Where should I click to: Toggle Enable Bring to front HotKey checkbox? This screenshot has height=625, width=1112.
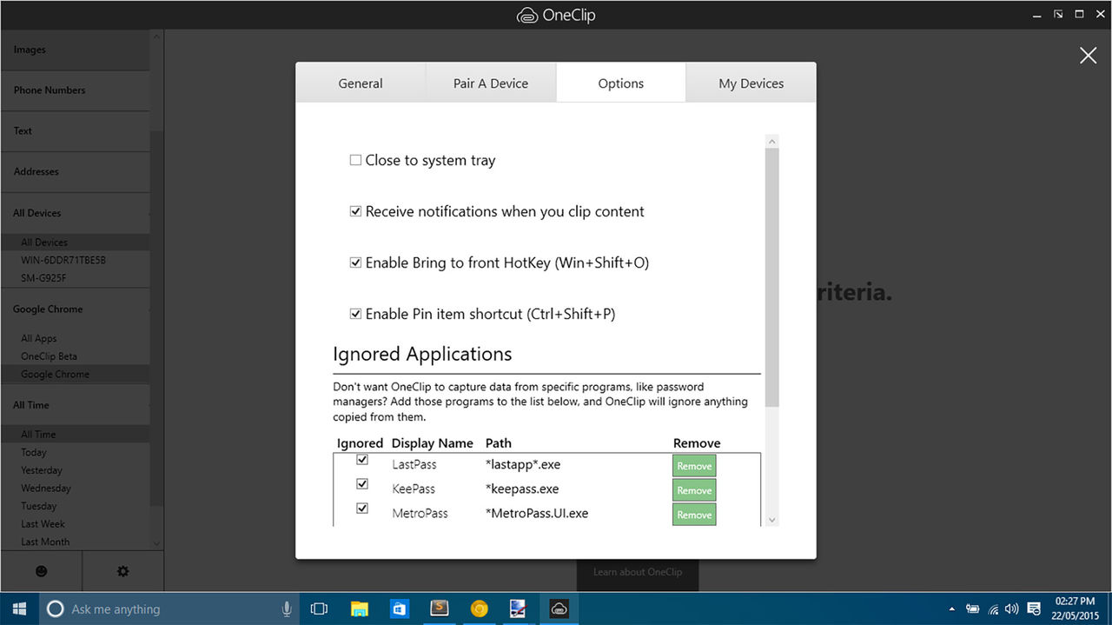coord(355,263)
